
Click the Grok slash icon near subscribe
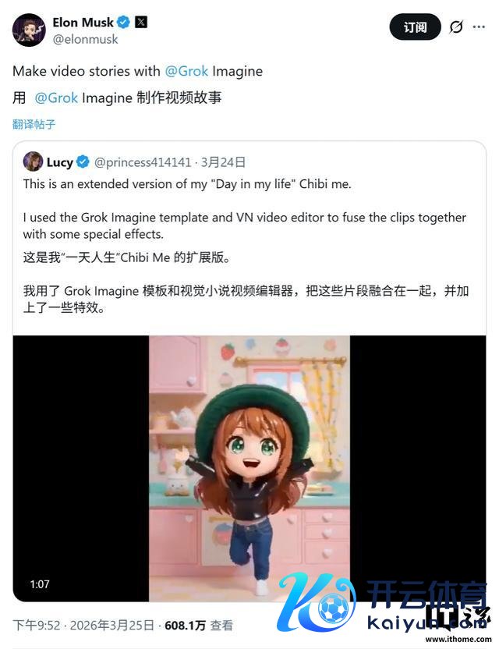456,27
